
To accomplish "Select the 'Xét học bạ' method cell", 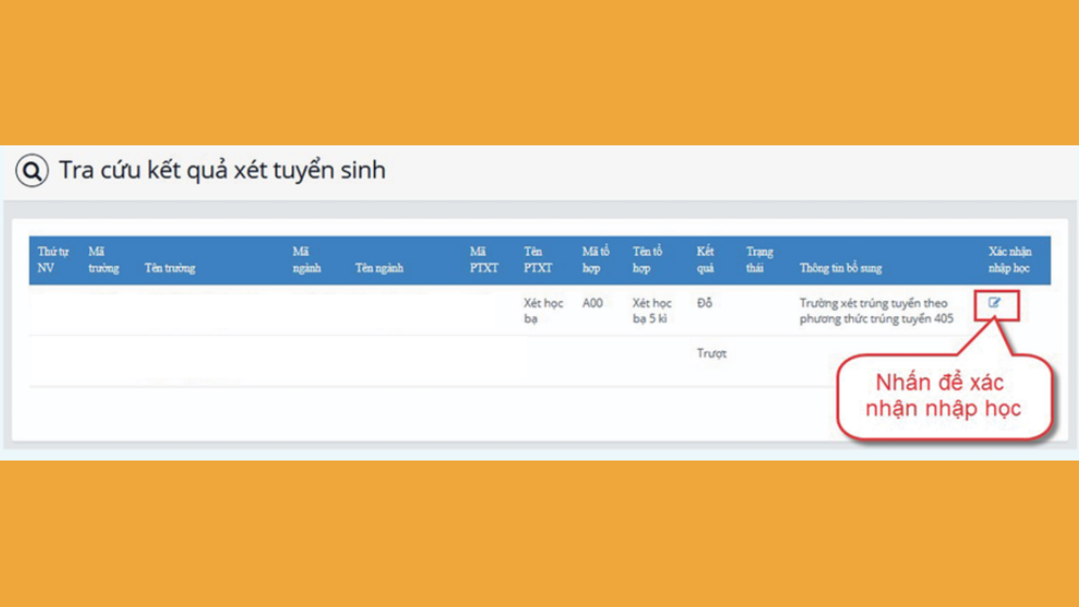I will click(543, 311).
